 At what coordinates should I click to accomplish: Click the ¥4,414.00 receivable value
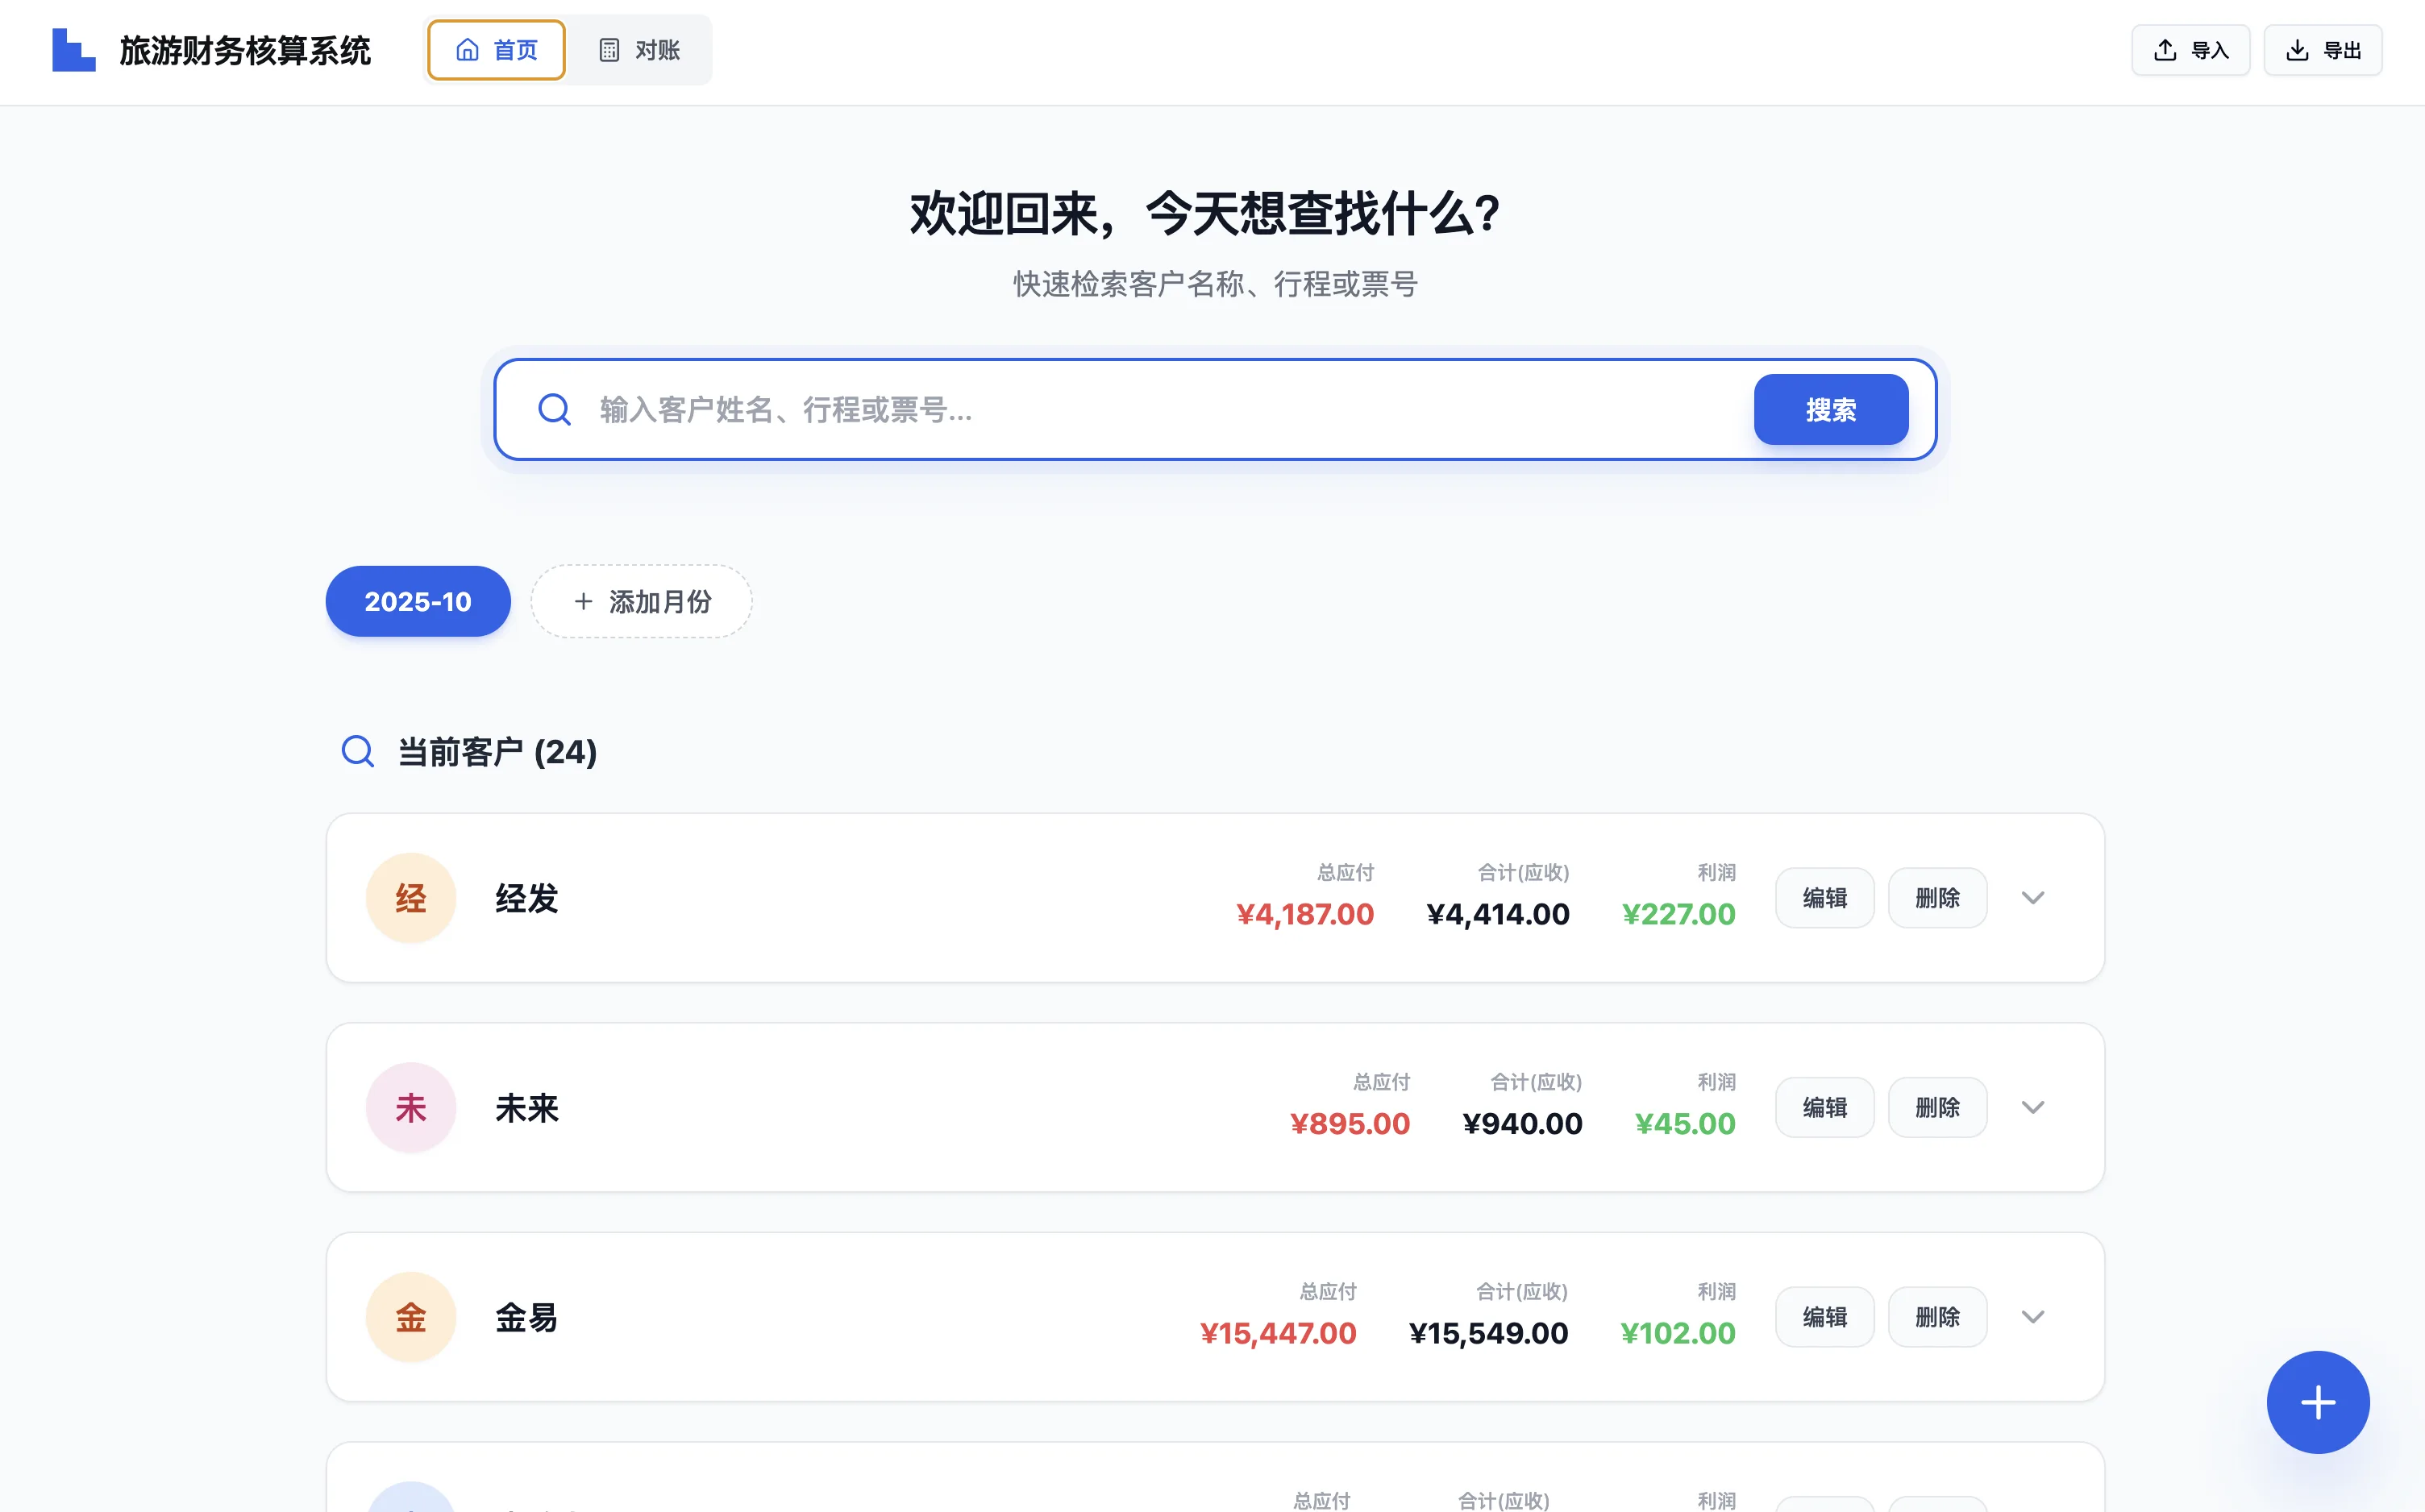[x=1498, y=914]
